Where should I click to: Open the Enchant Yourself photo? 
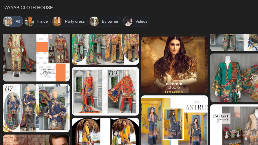click(x=234, y=125)
